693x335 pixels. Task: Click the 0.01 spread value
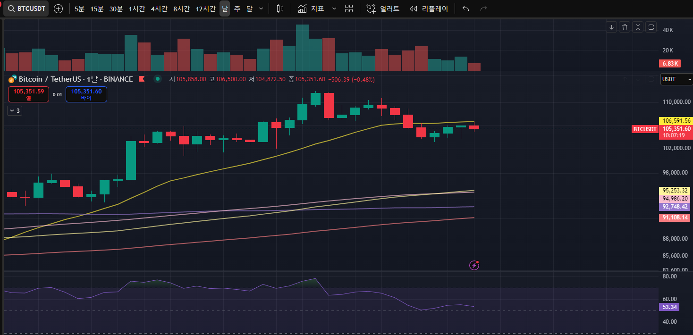coord(57,94)
